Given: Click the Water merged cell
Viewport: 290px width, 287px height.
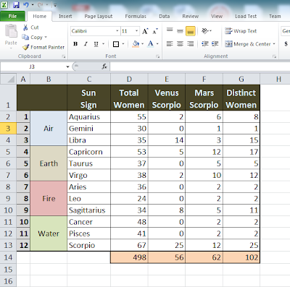Looking at the screenshot, I should coord(49,234).
